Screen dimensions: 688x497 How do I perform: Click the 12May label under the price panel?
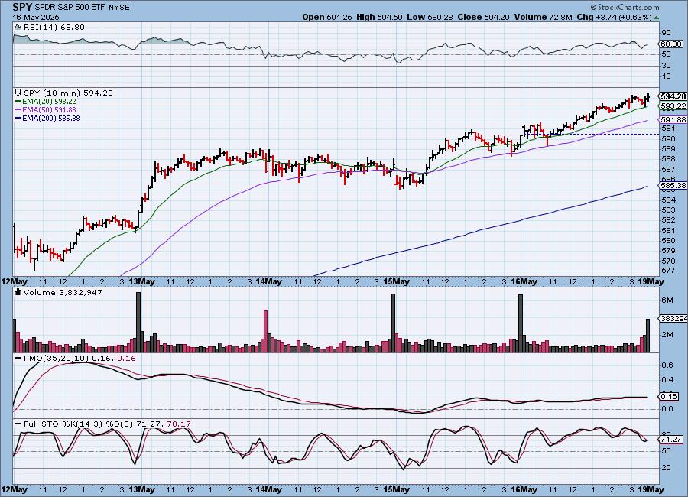[14, 282]
